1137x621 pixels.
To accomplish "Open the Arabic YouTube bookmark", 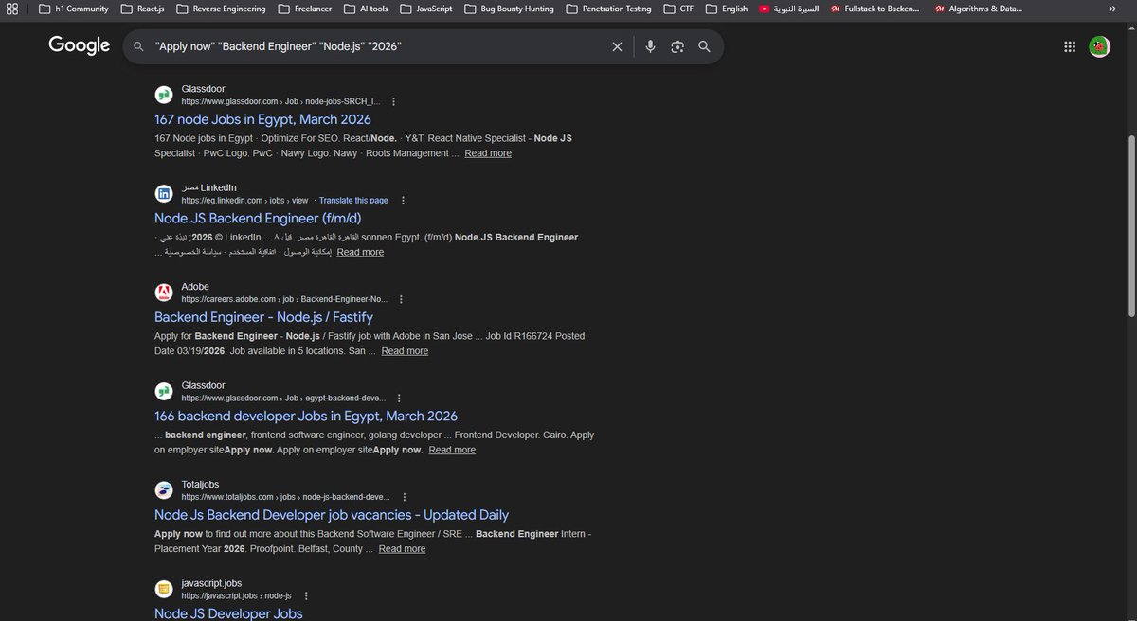I will (789, 9).
